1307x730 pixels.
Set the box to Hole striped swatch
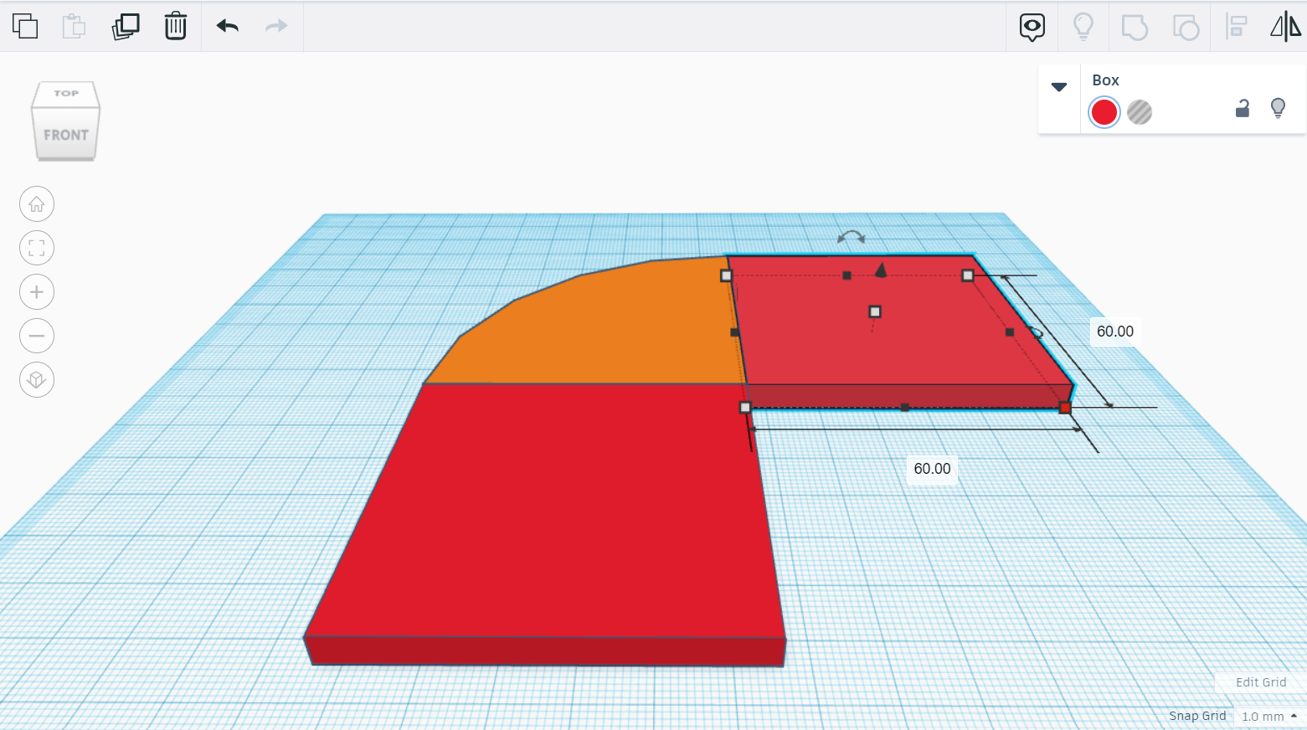coord(1140,112)
